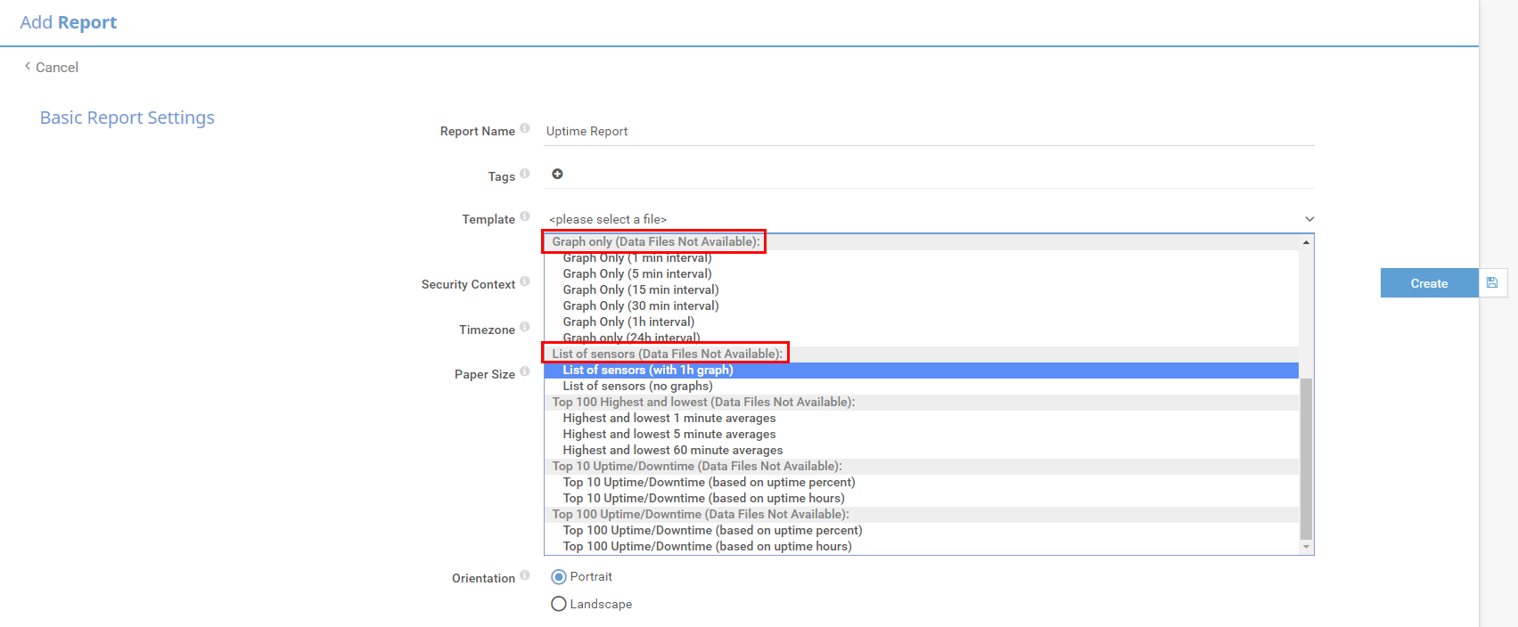Choose Graph Only (15 min interval)
The width and height of the screenshot is (1518, 627).
click(640, 290)
